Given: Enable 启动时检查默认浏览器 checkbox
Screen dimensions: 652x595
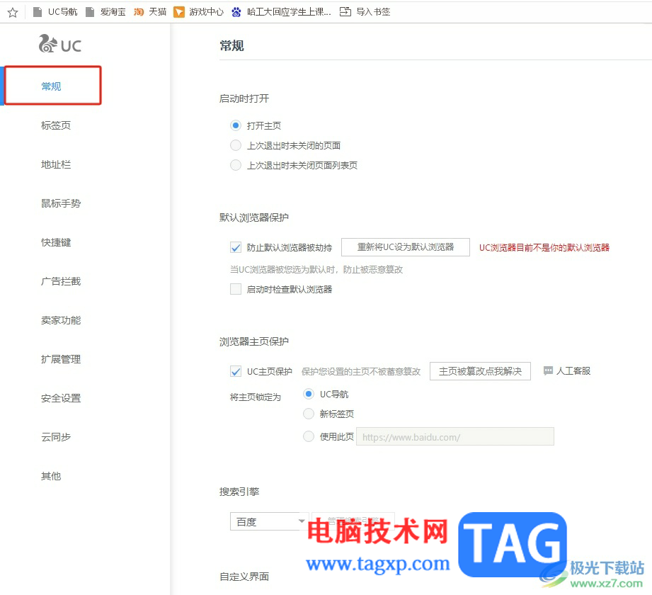Looking at the screenshot, I should (x=236, y=289).
